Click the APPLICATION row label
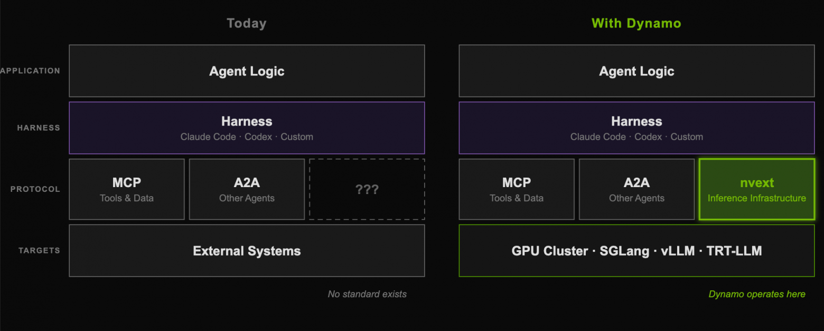Viewport: 824px width, 331px height. 30,71
